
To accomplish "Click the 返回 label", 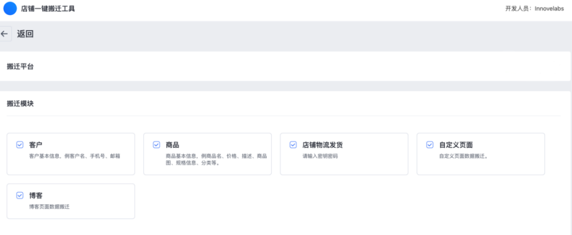I will (x=25, y=34).
